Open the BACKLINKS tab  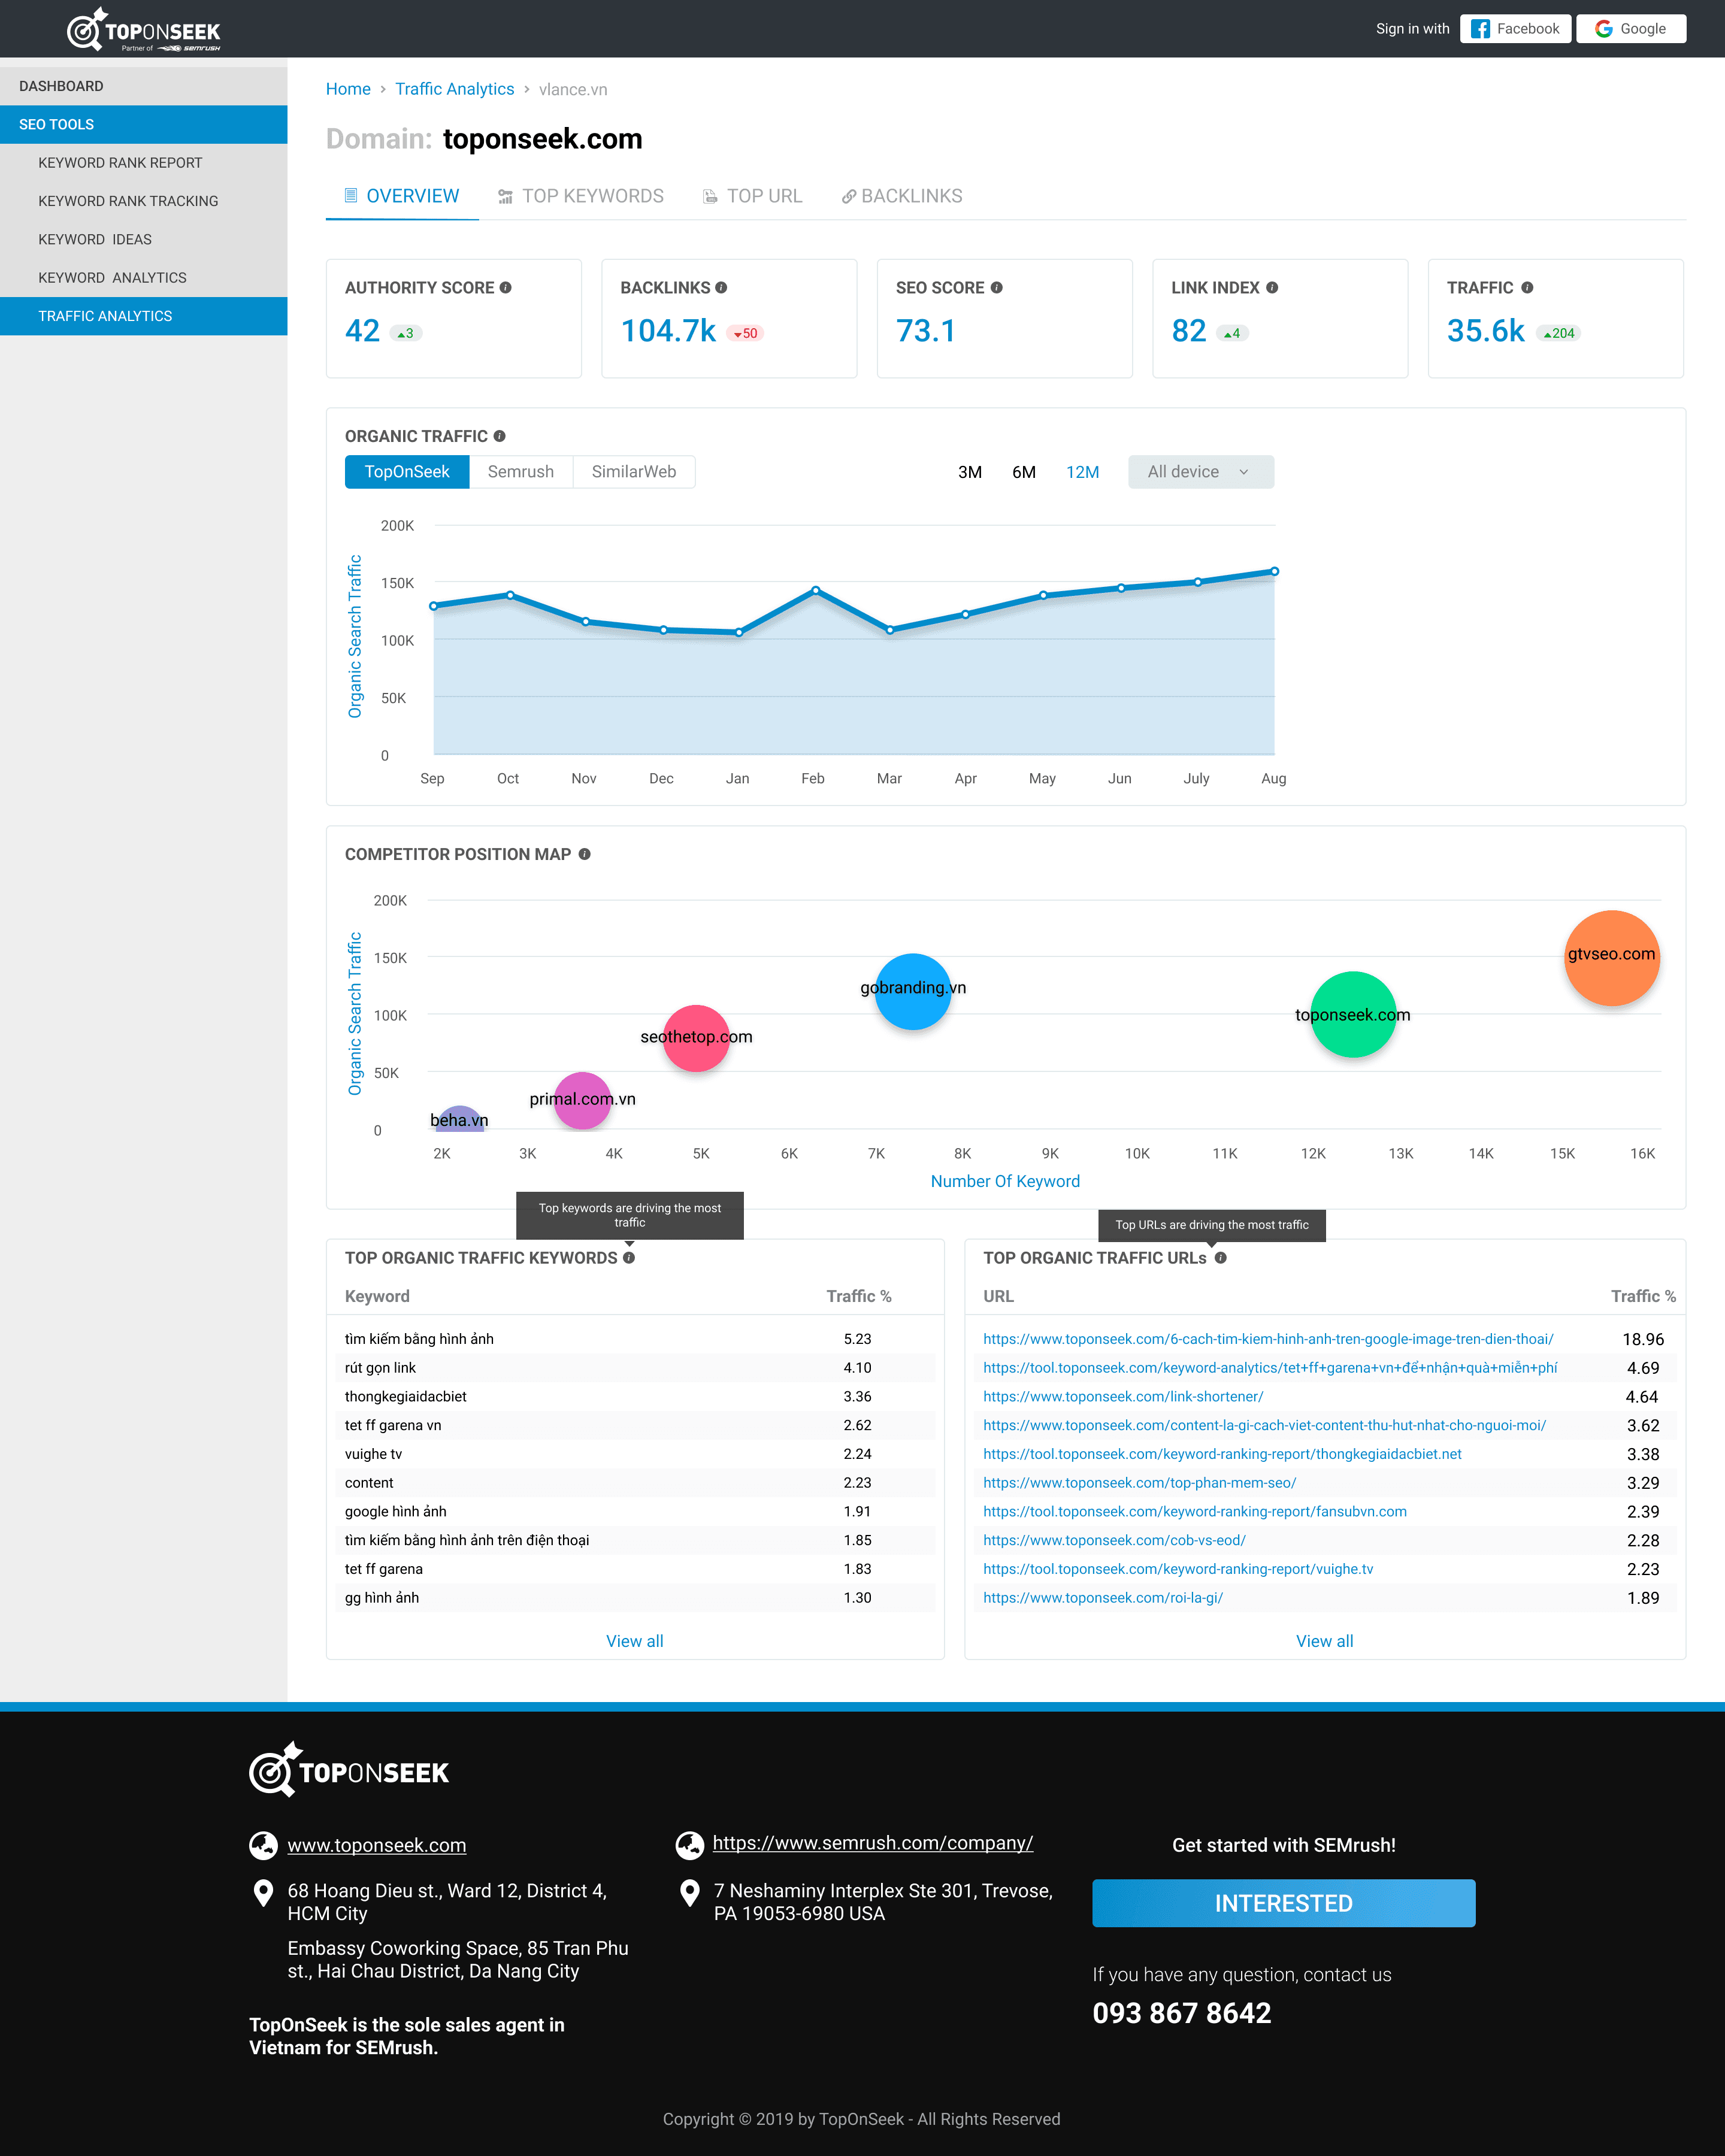pyautogui.click(x=902, y=196)
